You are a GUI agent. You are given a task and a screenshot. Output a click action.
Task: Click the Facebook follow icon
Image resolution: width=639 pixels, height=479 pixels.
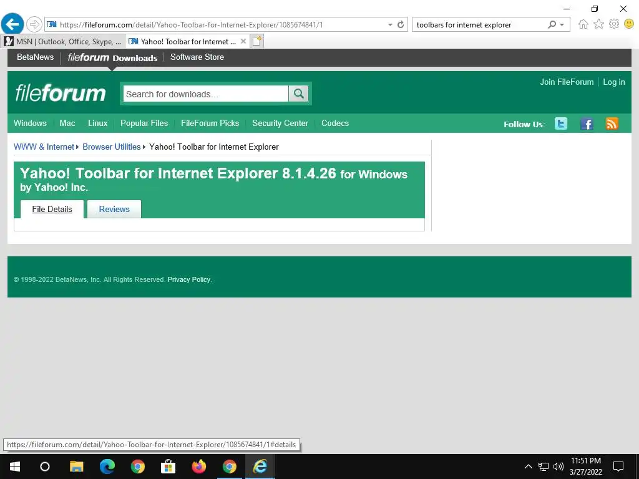pyautogui.click(x=587, y=123)
